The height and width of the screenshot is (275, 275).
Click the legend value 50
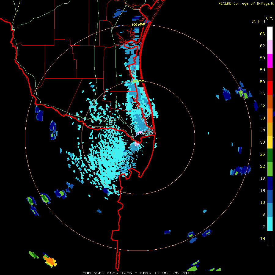262,82
